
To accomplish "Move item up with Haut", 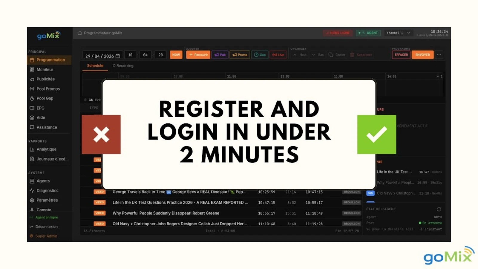I will pyautogui.click(x=300, y=55).
